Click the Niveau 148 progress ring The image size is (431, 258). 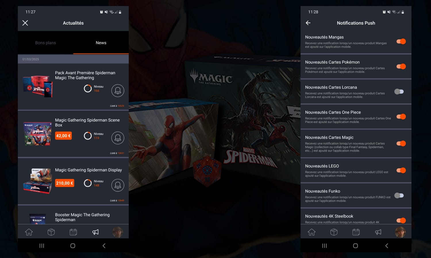point(88,183)
